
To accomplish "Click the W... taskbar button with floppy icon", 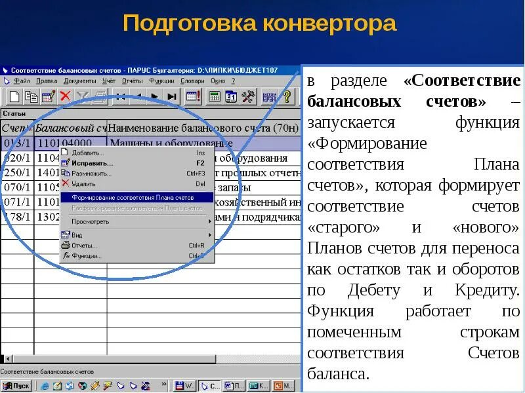I will tap(185, 386).
